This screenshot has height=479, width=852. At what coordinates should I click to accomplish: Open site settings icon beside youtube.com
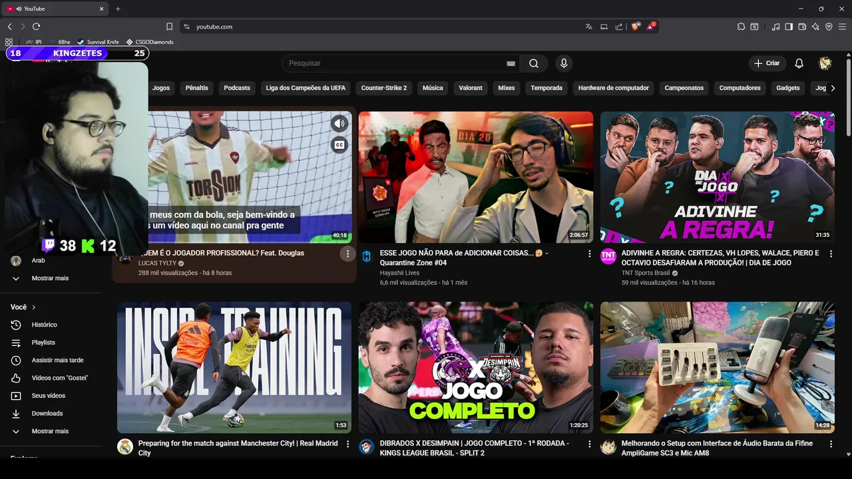(x=187, y=27)
